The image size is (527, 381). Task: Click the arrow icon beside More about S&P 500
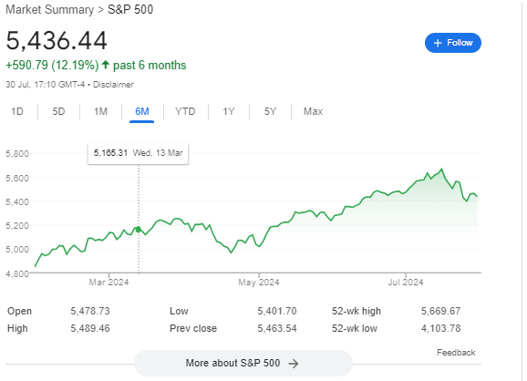[x=294, y=364]
